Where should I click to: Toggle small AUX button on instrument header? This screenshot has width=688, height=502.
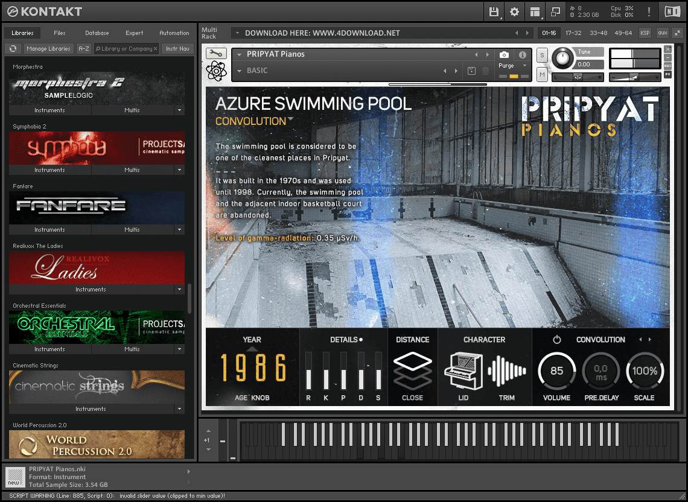coord(668,66)
